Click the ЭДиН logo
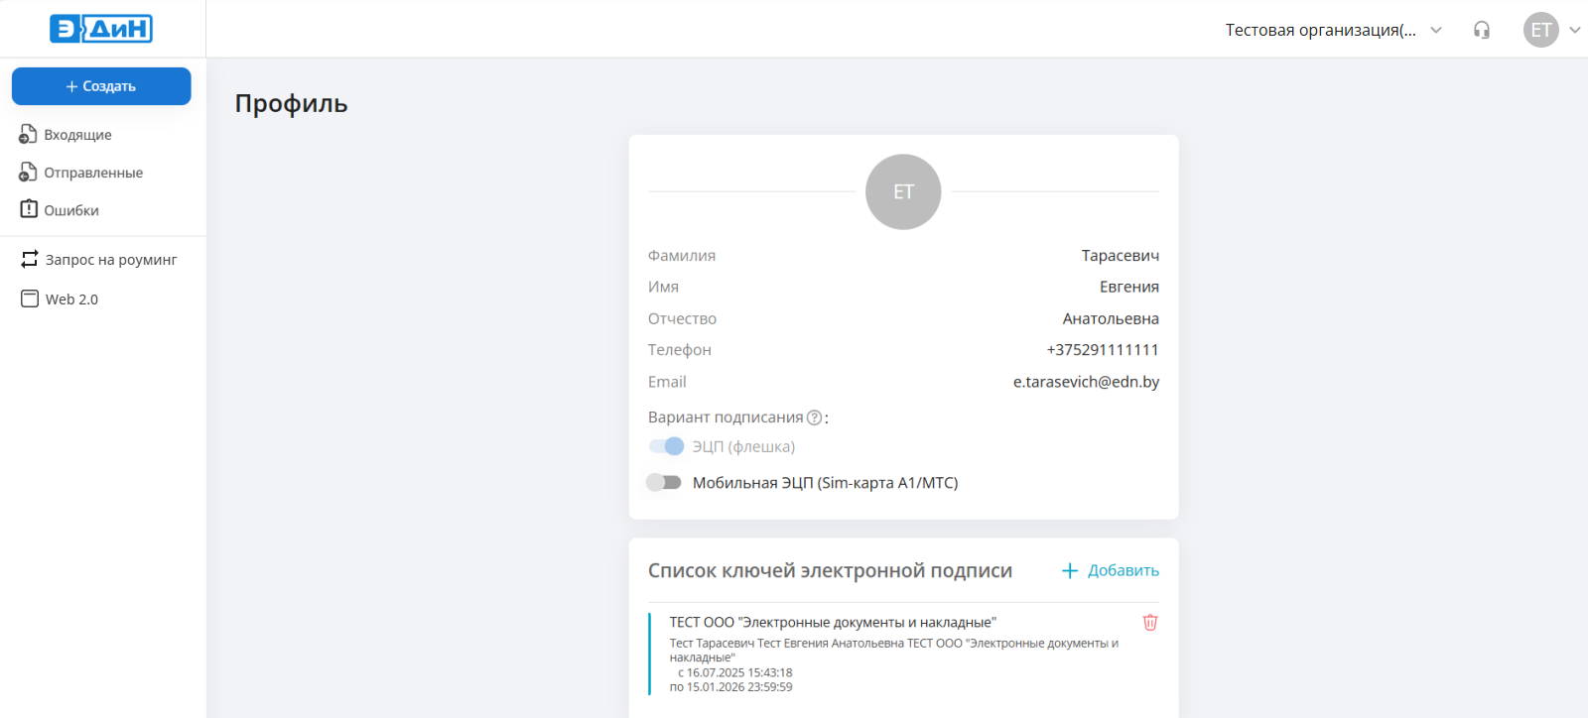1588x718 pixels. [101, 29]
